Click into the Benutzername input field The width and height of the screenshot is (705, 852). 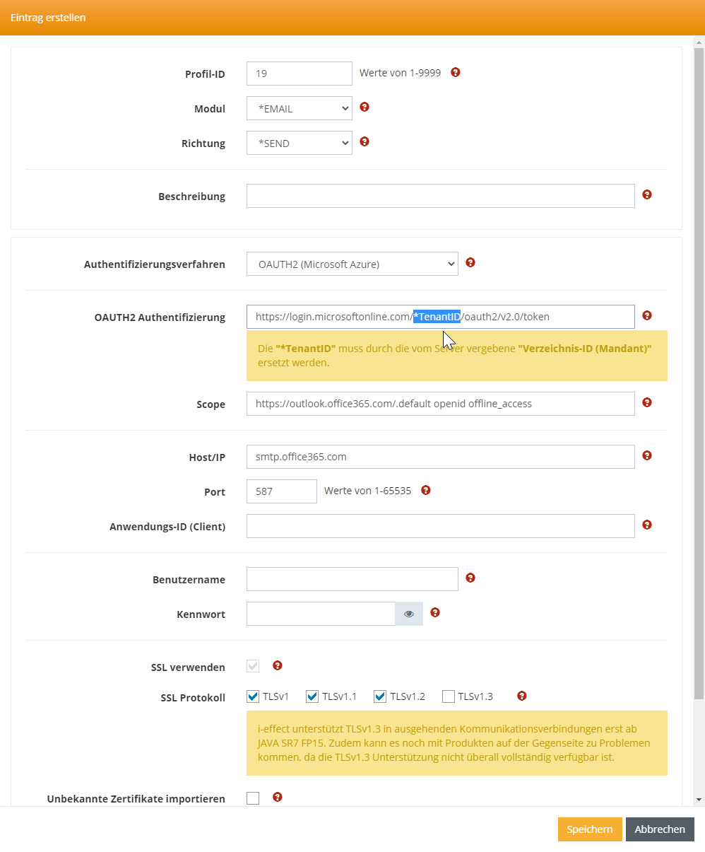coord(352,579)
